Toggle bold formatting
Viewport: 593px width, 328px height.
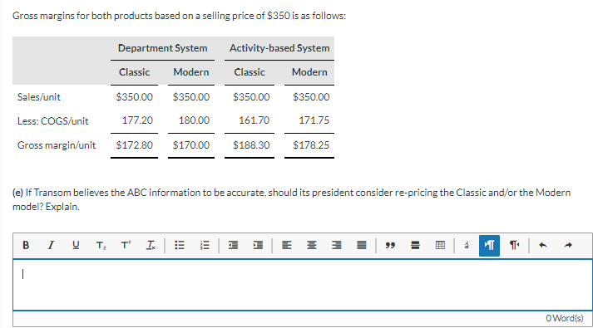coord(26,245)
